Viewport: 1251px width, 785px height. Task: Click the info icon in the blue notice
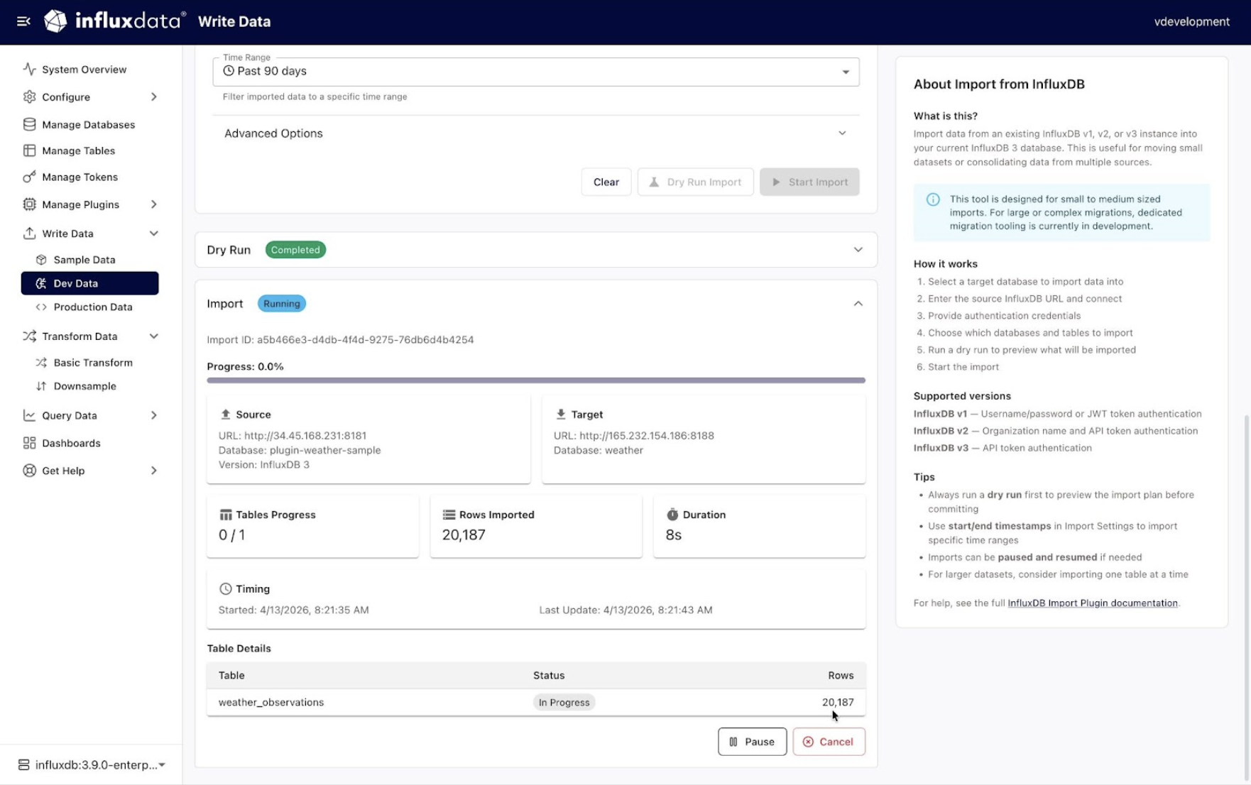(933, 199)
